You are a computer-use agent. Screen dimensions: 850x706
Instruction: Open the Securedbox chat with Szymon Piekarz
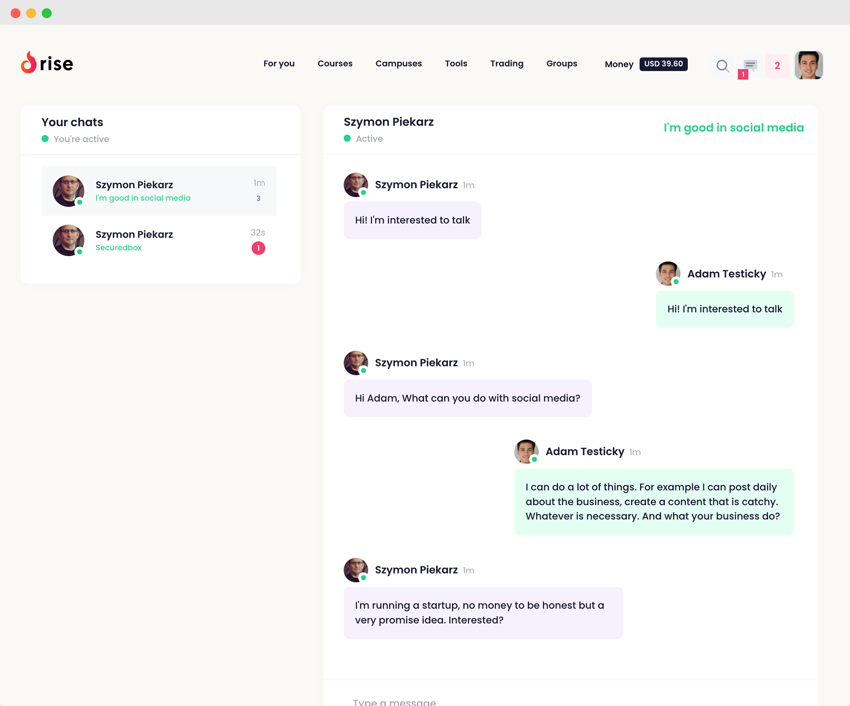click(159, 240)
